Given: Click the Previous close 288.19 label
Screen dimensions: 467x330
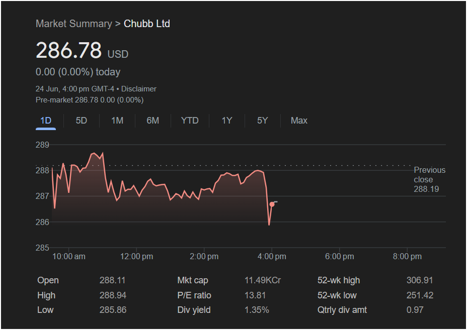Looking at the screenshot, I should pos(429,180).
